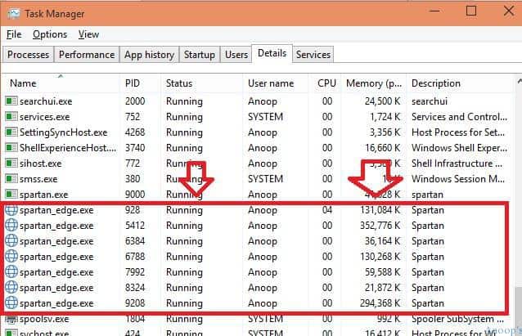Click PID value 4268

[x=135, y=132]
